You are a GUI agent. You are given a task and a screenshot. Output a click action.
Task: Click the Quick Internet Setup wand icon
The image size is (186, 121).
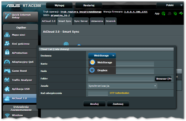tap(7, 16)
